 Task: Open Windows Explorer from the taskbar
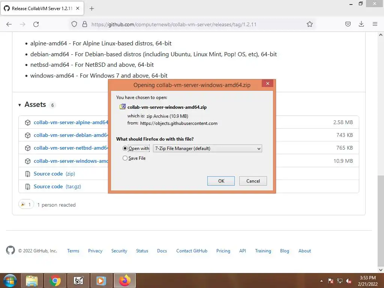[x=32, y=280]
